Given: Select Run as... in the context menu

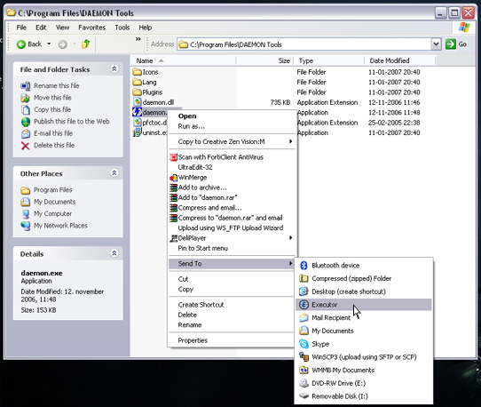Looking at the screenshot, I should click(233, 126).
